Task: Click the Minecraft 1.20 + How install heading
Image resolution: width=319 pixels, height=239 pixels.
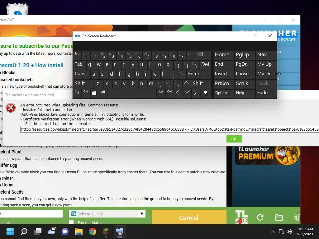Action: pos(31,65)
